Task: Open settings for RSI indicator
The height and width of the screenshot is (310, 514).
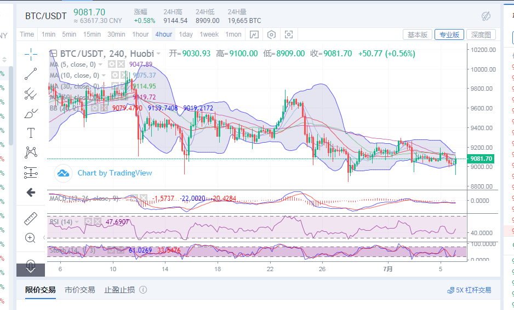Action: point(88,222)
